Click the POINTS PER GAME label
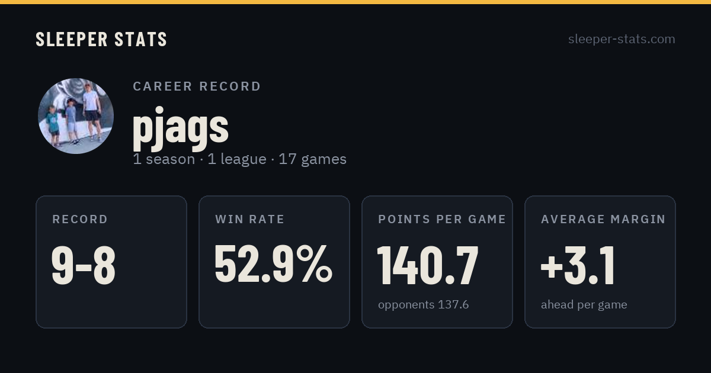Viewport: 711px width, 373px height. pyautogui.click(x=442, y=219)
